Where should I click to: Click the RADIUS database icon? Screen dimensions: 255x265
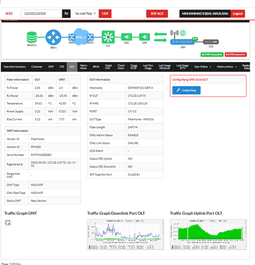tap(32, 37)
